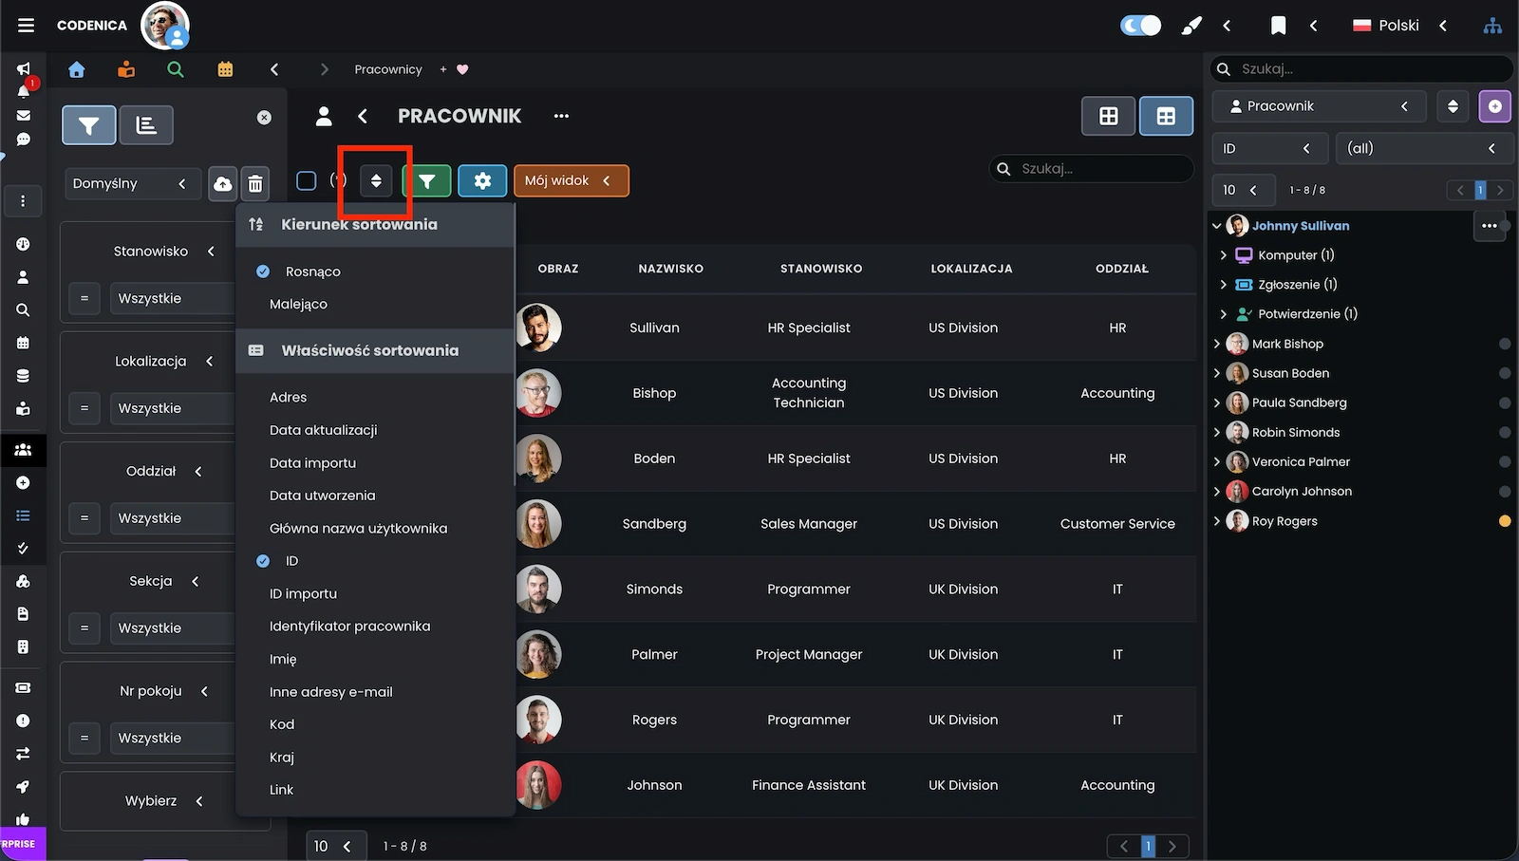Switch to the large grid view icon
1519x861 pixels.
click(x=1108, y=116)
